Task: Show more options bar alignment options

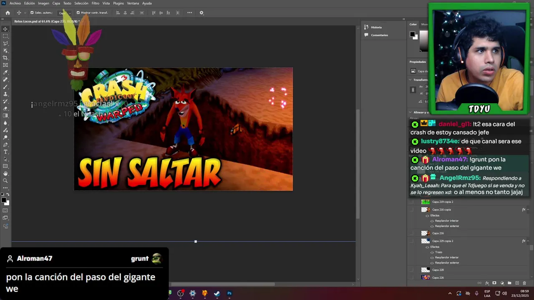Action: click(x=189, y=13)
